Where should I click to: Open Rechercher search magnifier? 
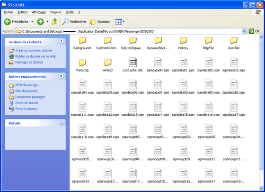(x=65, y=22)
